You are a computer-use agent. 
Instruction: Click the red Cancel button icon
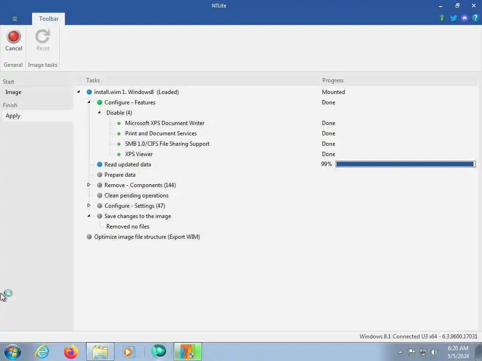14,37
